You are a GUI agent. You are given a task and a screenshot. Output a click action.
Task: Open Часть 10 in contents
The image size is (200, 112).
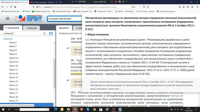point(13,66)
